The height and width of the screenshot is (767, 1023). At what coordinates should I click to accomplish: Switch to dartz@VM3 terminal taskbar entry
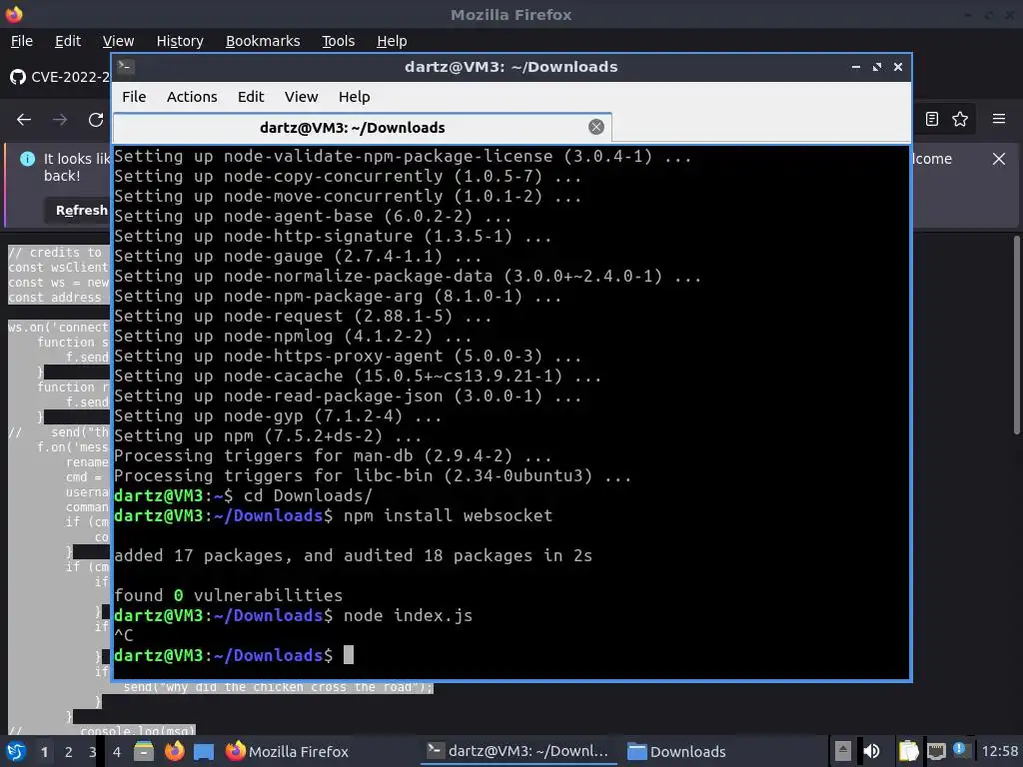518,751
